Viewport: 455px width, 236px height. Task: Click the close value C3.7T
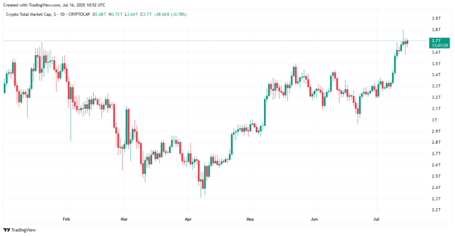(146, 14)
